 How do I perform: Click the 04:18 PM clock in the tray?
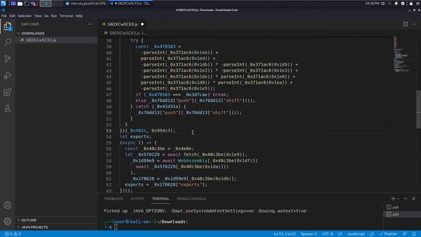(x=372, y=3)
